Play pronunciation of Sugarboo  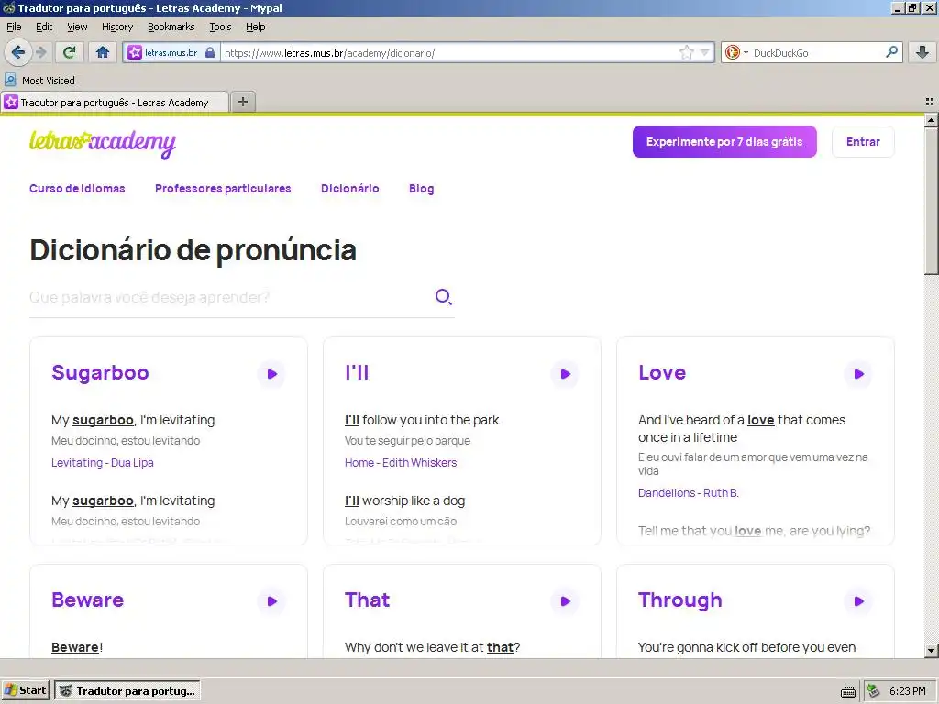click(x=271, y=374)
